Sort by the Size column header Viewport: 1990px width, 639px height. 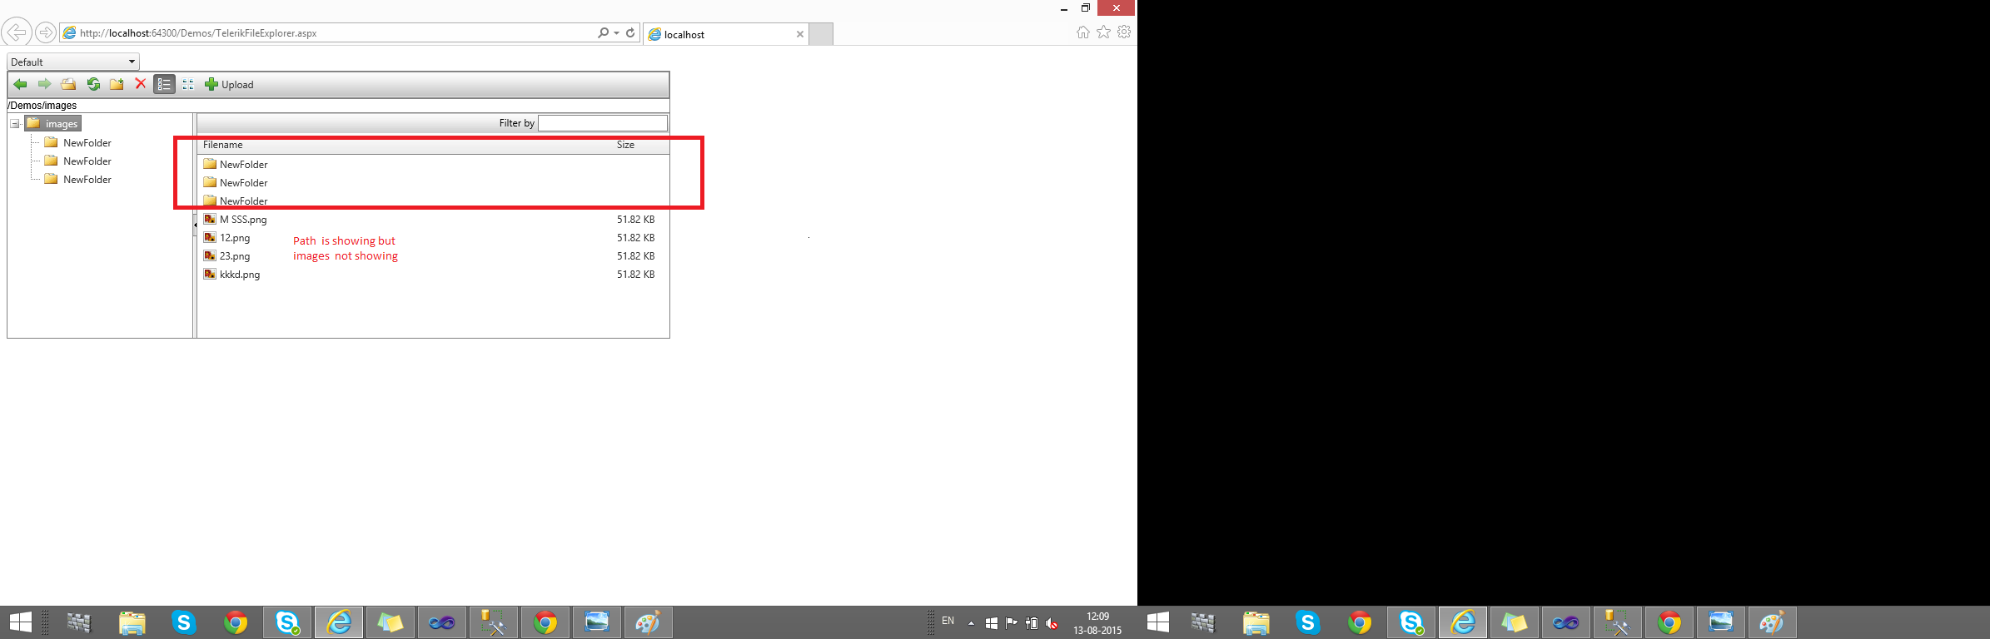click(625, 145)
